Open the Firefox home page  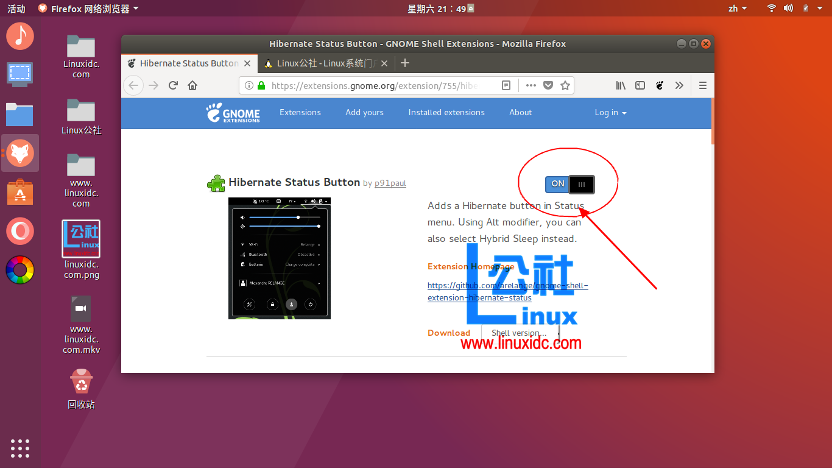point(192,85)
